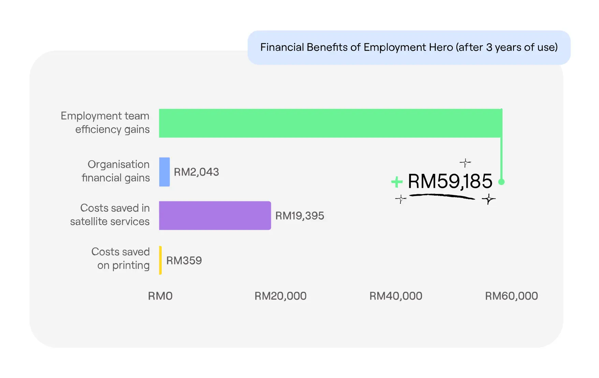Click the RM60,000 axis label
Image resolution: width=599 pixels, height=378 pixels.
511,296
